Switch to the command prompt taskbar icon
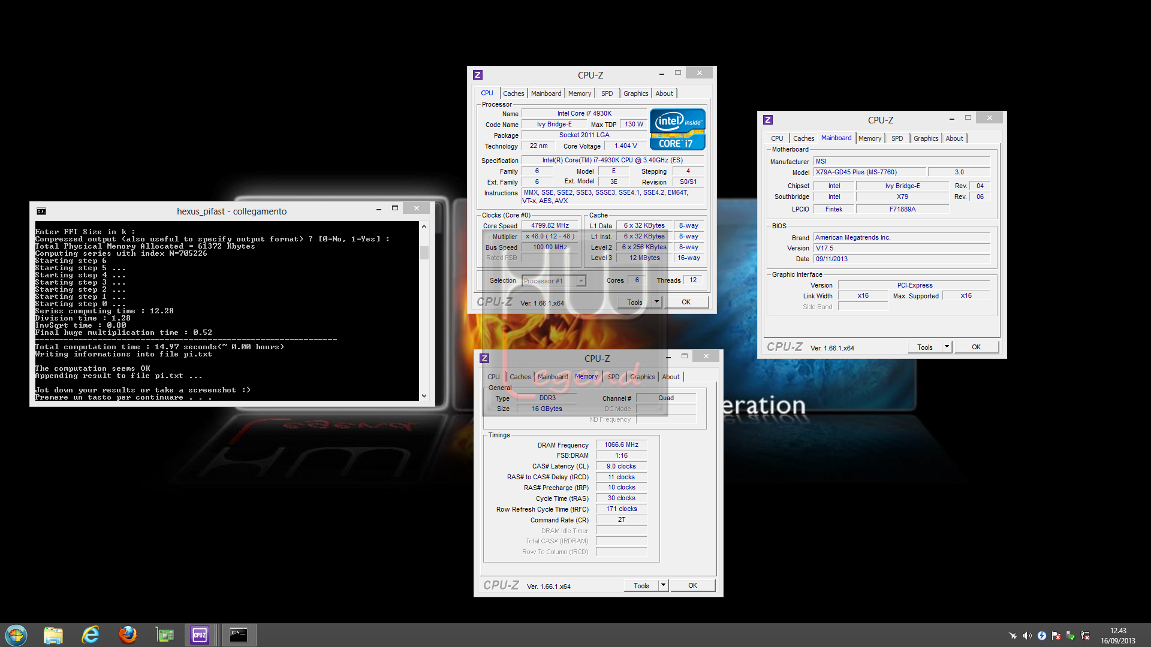Image resolution: width=1151 pixels, height=647 pixels. click(239, 635)
